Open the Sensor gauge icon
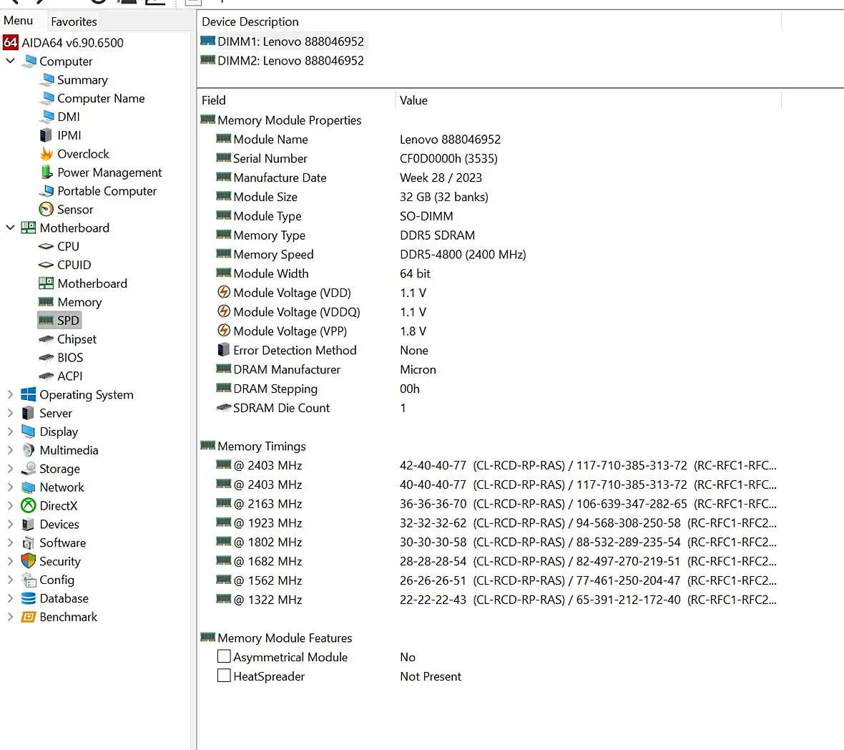 pyautogui.click(x=46, y=209)
